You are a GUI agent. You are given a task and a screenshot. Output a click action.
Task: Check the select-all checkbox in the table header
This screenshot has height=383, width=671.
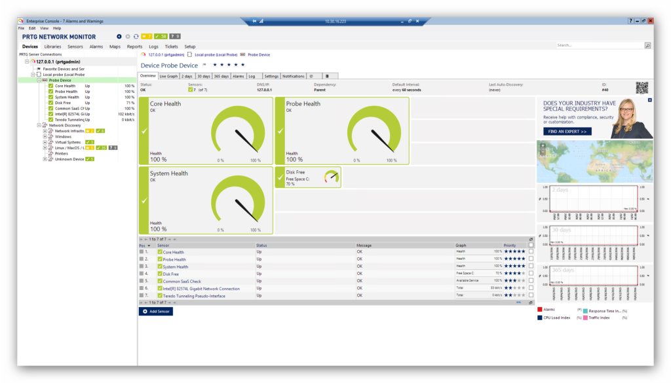(531, 246)
